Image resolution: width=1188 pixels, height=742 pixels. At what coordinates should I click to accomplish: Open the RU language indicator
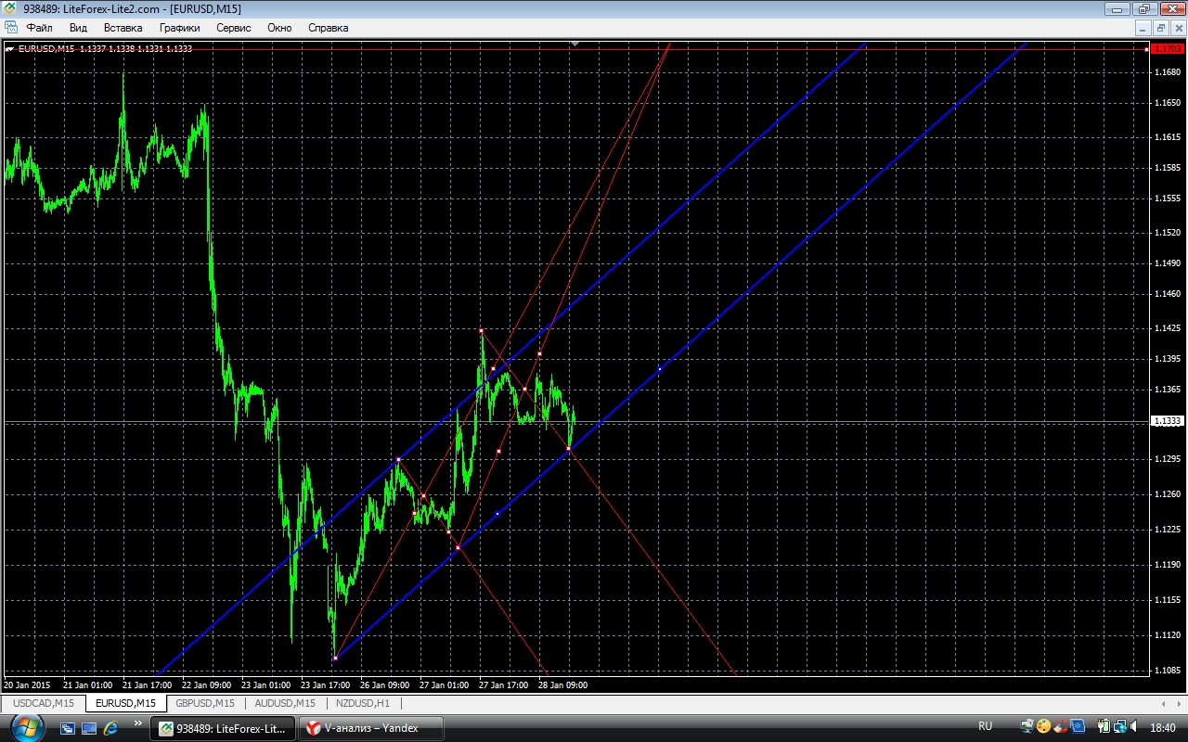[x=985, y=727]
